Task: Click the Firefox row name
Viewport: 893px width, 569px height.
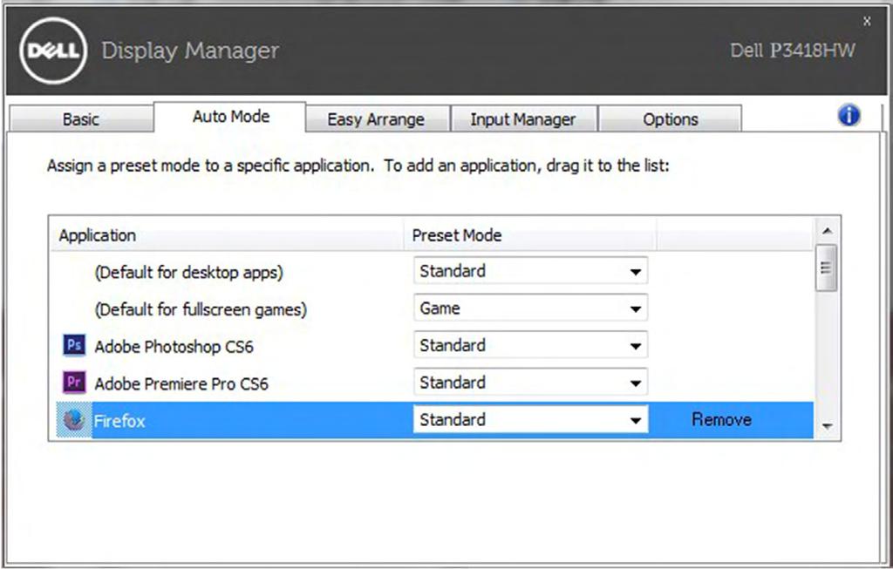Action: click(x=119, y=421)
